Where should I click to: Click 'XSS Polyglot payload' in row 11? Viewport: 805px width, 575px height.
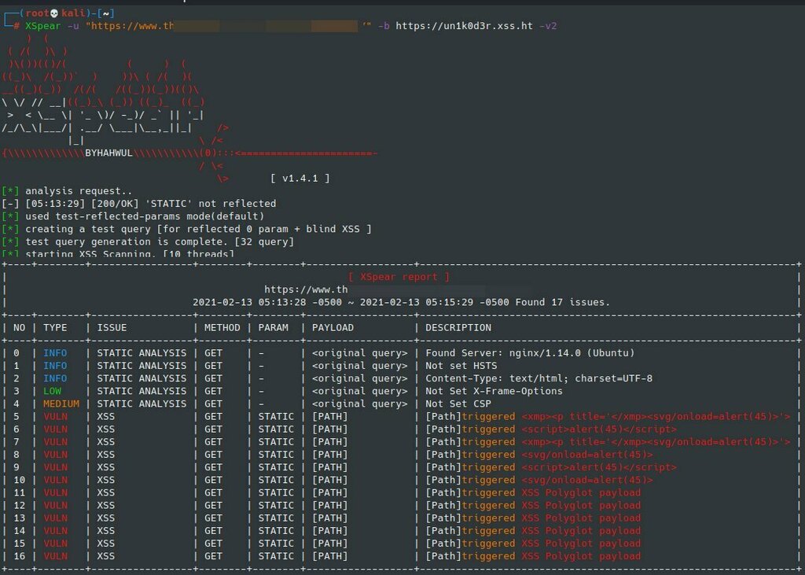click(581, 492)
